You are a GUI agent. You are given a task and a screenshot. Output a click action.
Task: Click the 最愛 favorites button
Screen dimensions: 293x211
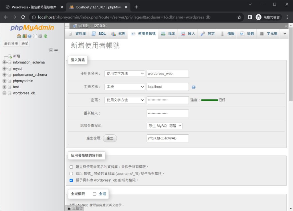point(25,43)
